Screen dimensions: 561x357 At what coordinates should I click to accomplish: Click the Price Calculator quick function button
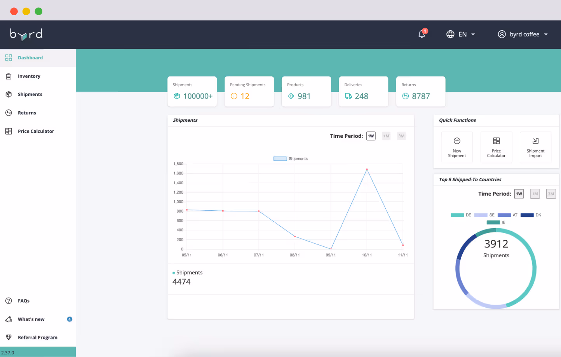(x=496, y=147)
